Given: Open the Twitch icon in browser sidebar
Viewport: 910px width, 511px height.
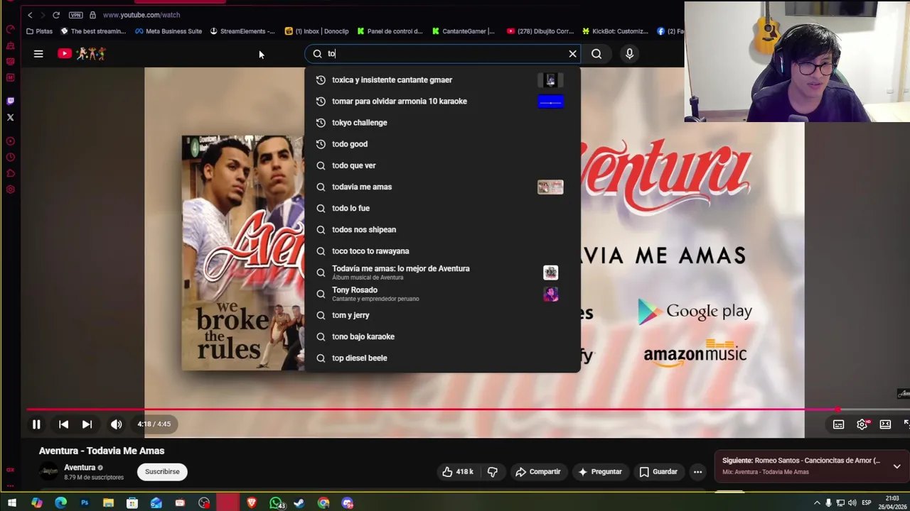Looking at the screenshot, I should pyautogui.click(x=10, y=101).
